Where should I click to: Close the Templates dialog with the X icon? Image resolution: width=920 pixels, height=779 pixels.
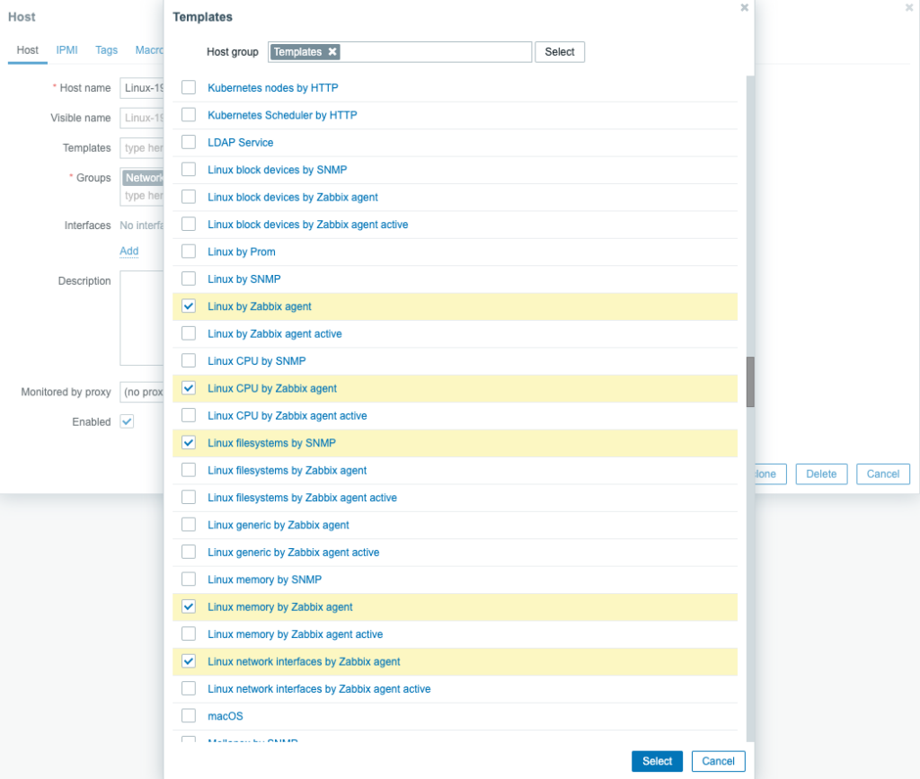[x=744, y=7]
